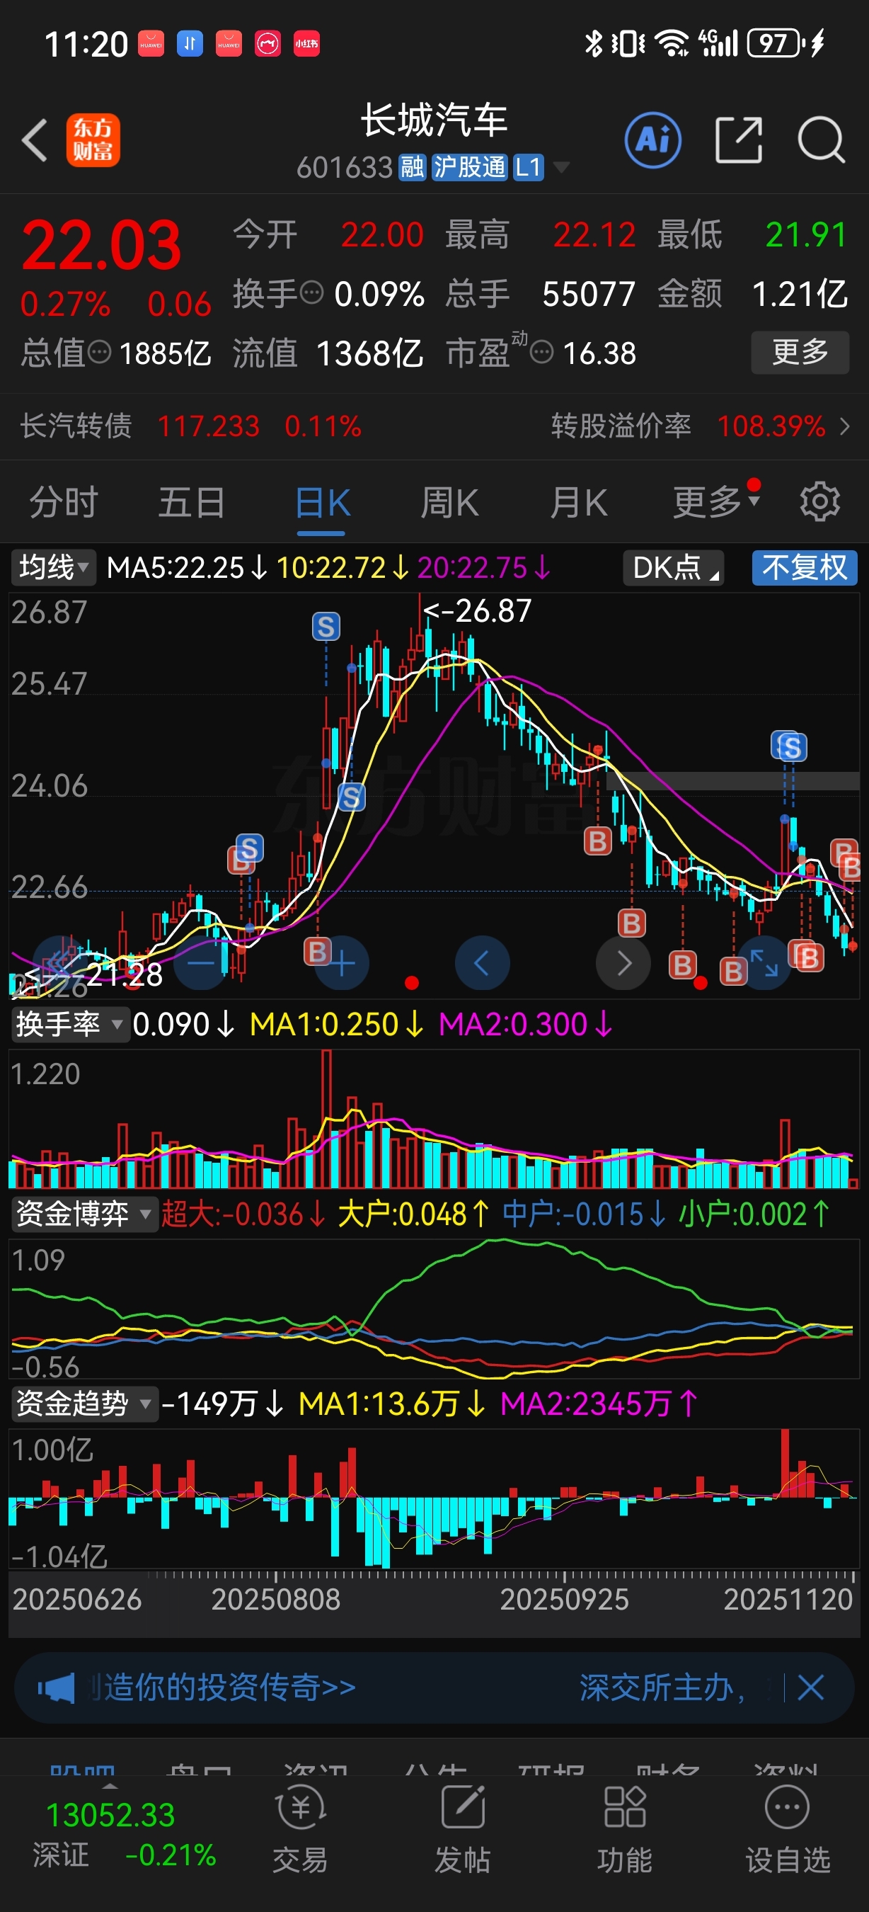This screenshot has width=869, height=1912.
Task: Tap the announcement megaphone icon
Action: point(57,1688)
